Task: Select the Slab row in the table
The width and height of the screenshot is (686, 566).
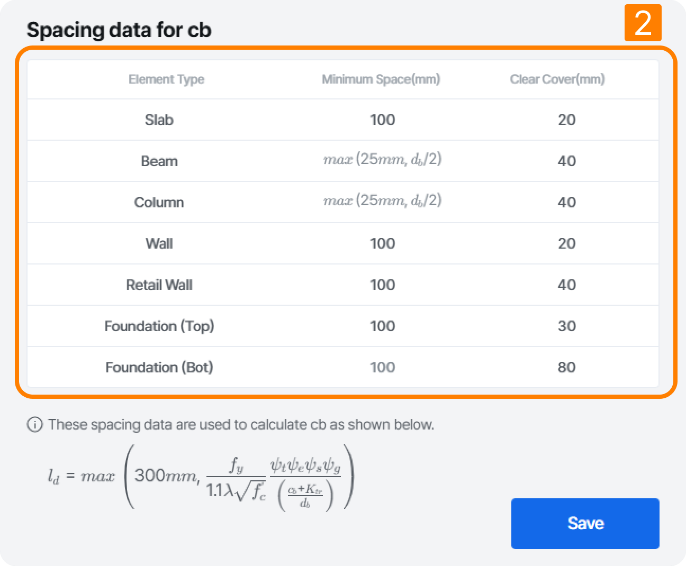Action: (159, 120)
